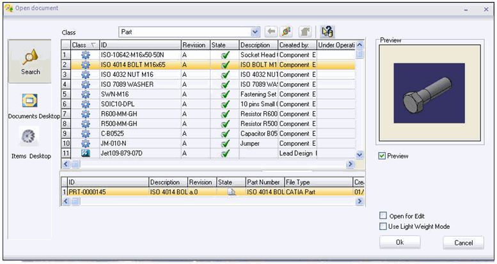
Task: Click the help cursor toolbar icon
Action: pos(327,31)
